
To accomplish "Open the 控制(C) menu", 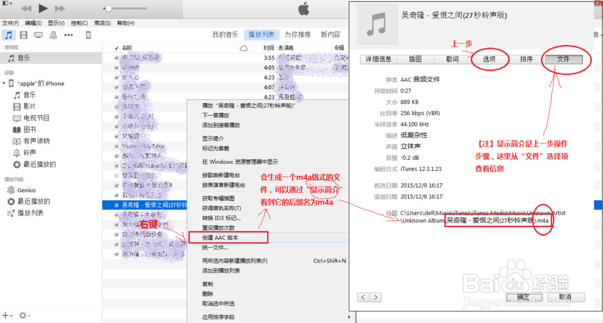I will pyautogui.click(x=79, y=23).
